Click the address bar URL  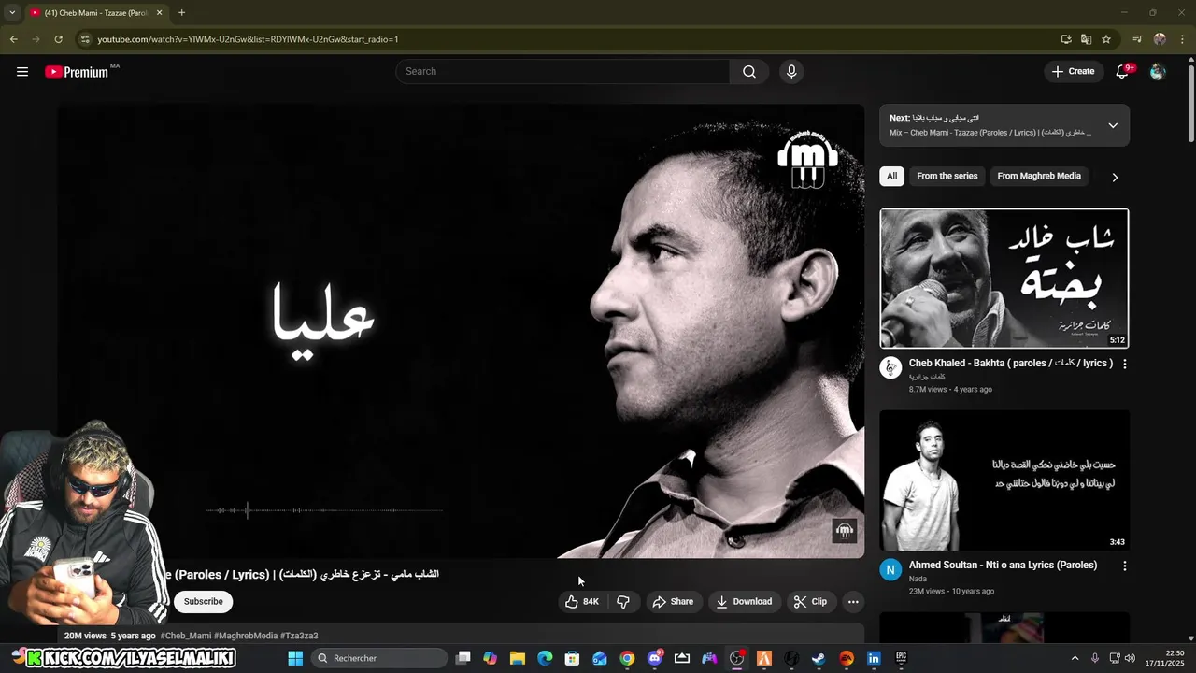coord(248,39)
